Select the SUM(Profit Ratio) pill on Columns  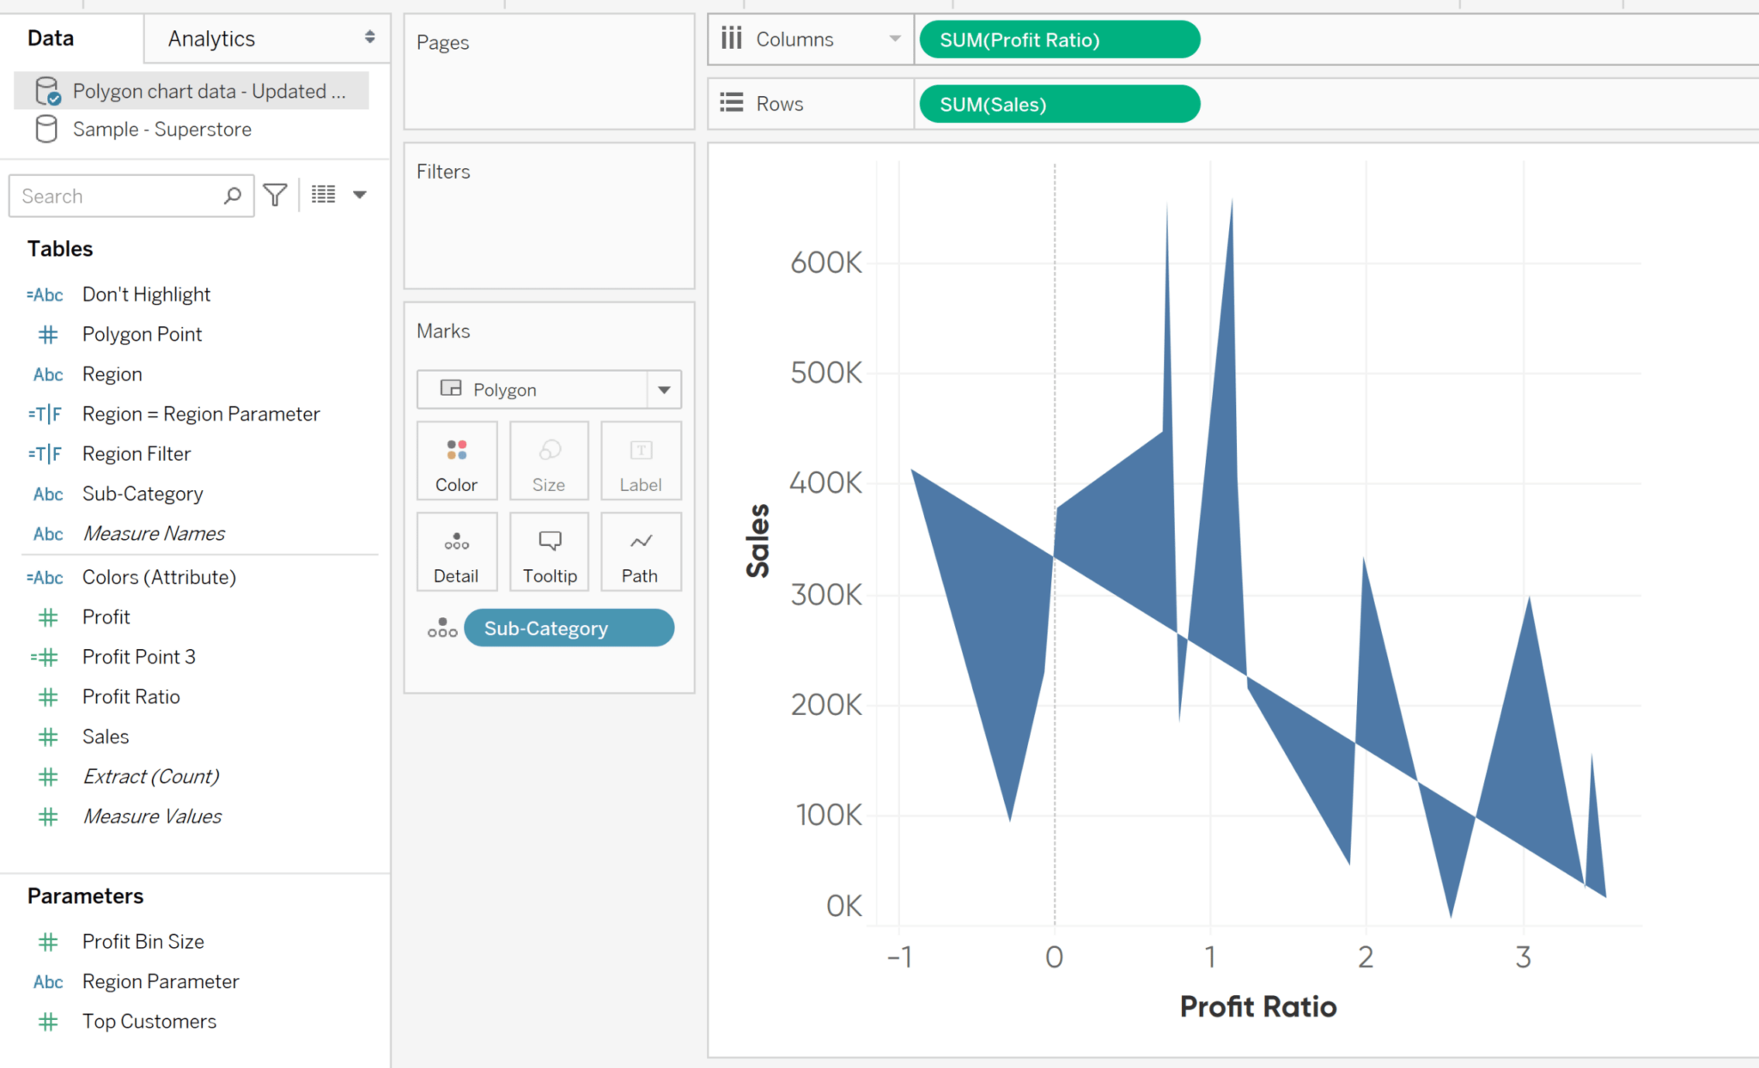click(1058, 39)
